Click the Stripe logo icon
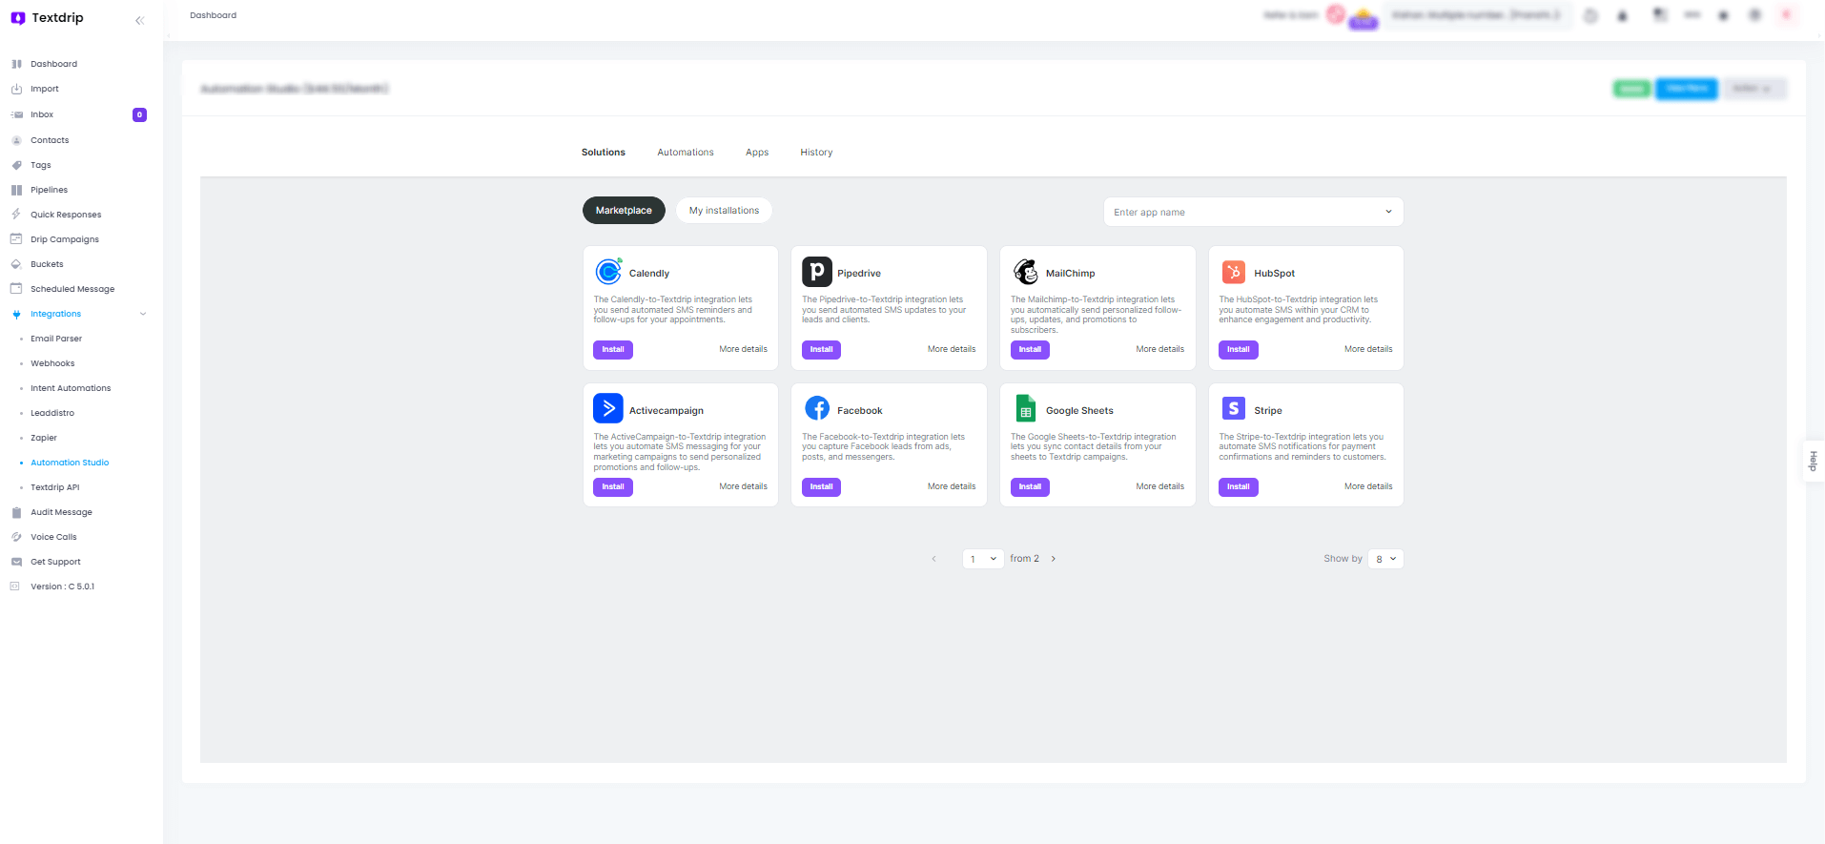This screenshot has height=844, width=1825. click(x=1234, y=408)
